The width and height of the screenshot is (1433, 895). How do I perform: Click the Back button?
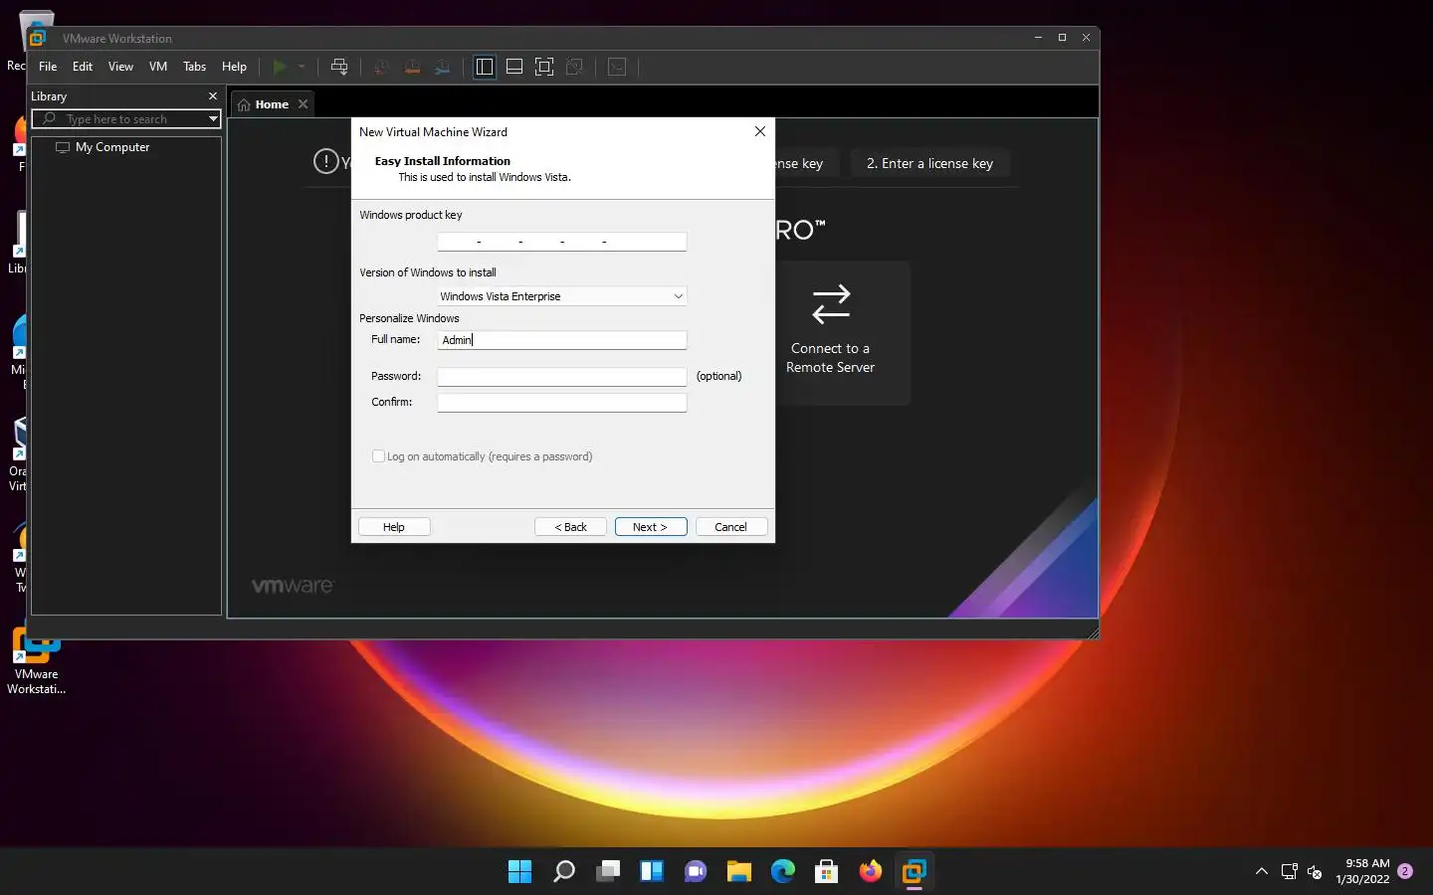click(570, 527)
